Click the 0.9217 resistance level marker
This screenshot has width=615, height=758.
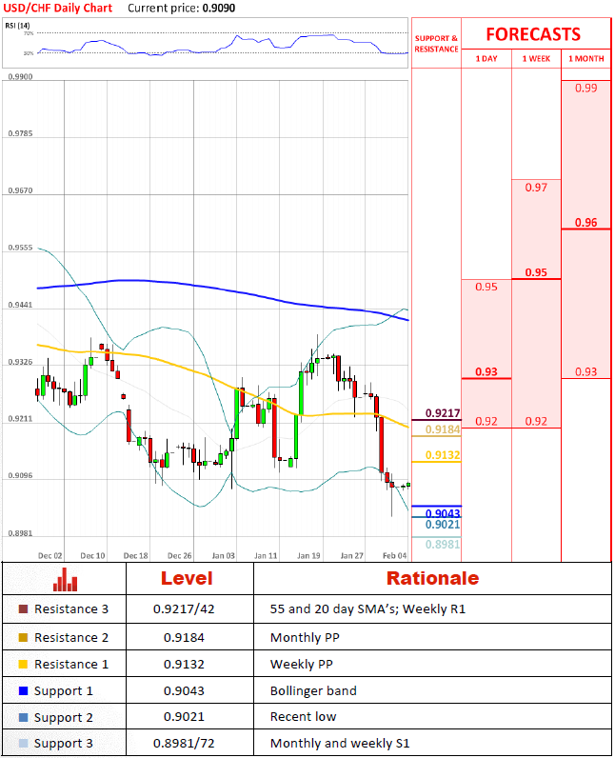442,413
